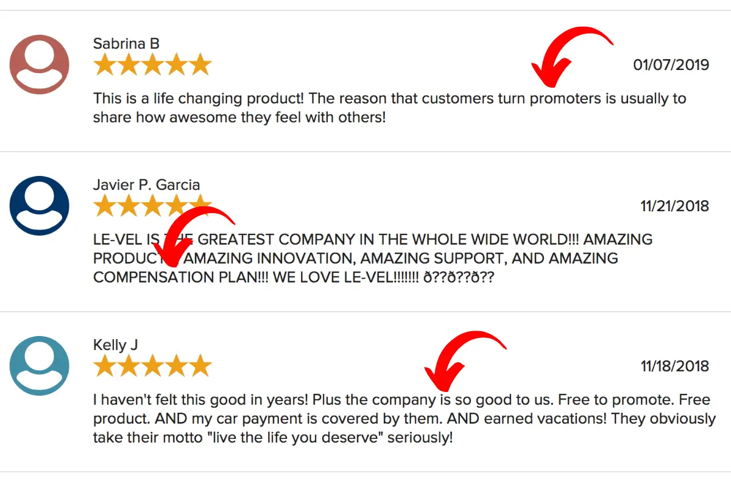Image resolution: width=731 pixels, height=487 pixels.
Task: Click the "life changing product" review text
Action: coord(390,108)
